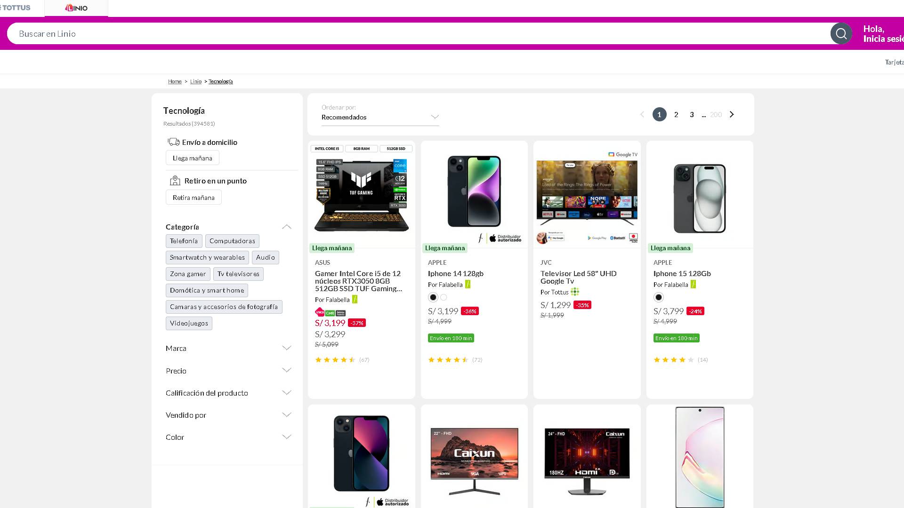The image size is (904, 508).
Task: Open the Ordenar por Recomendados dropdown
Action: 380,117
